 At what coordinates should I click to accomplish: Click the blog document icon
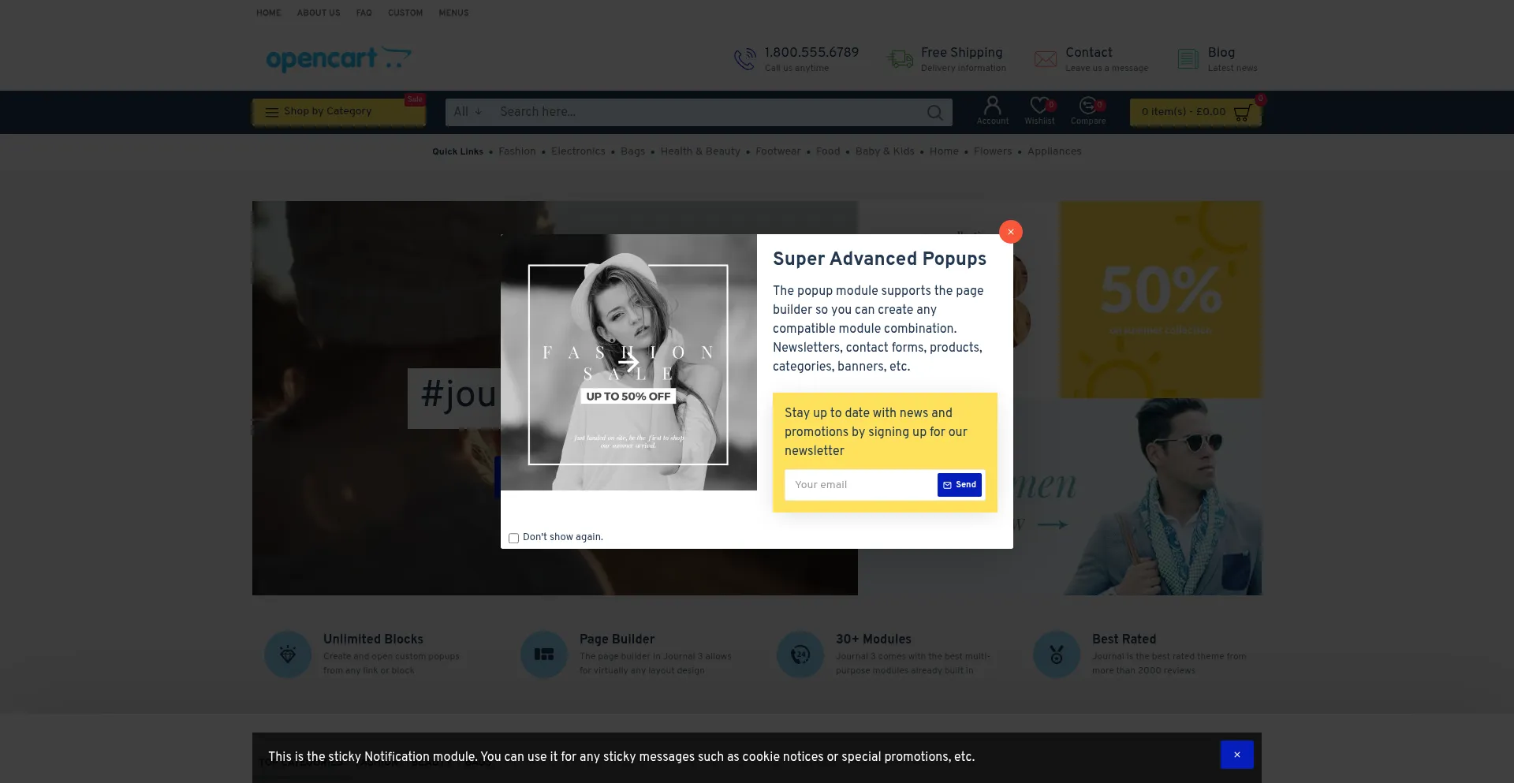pos(1188,59)
